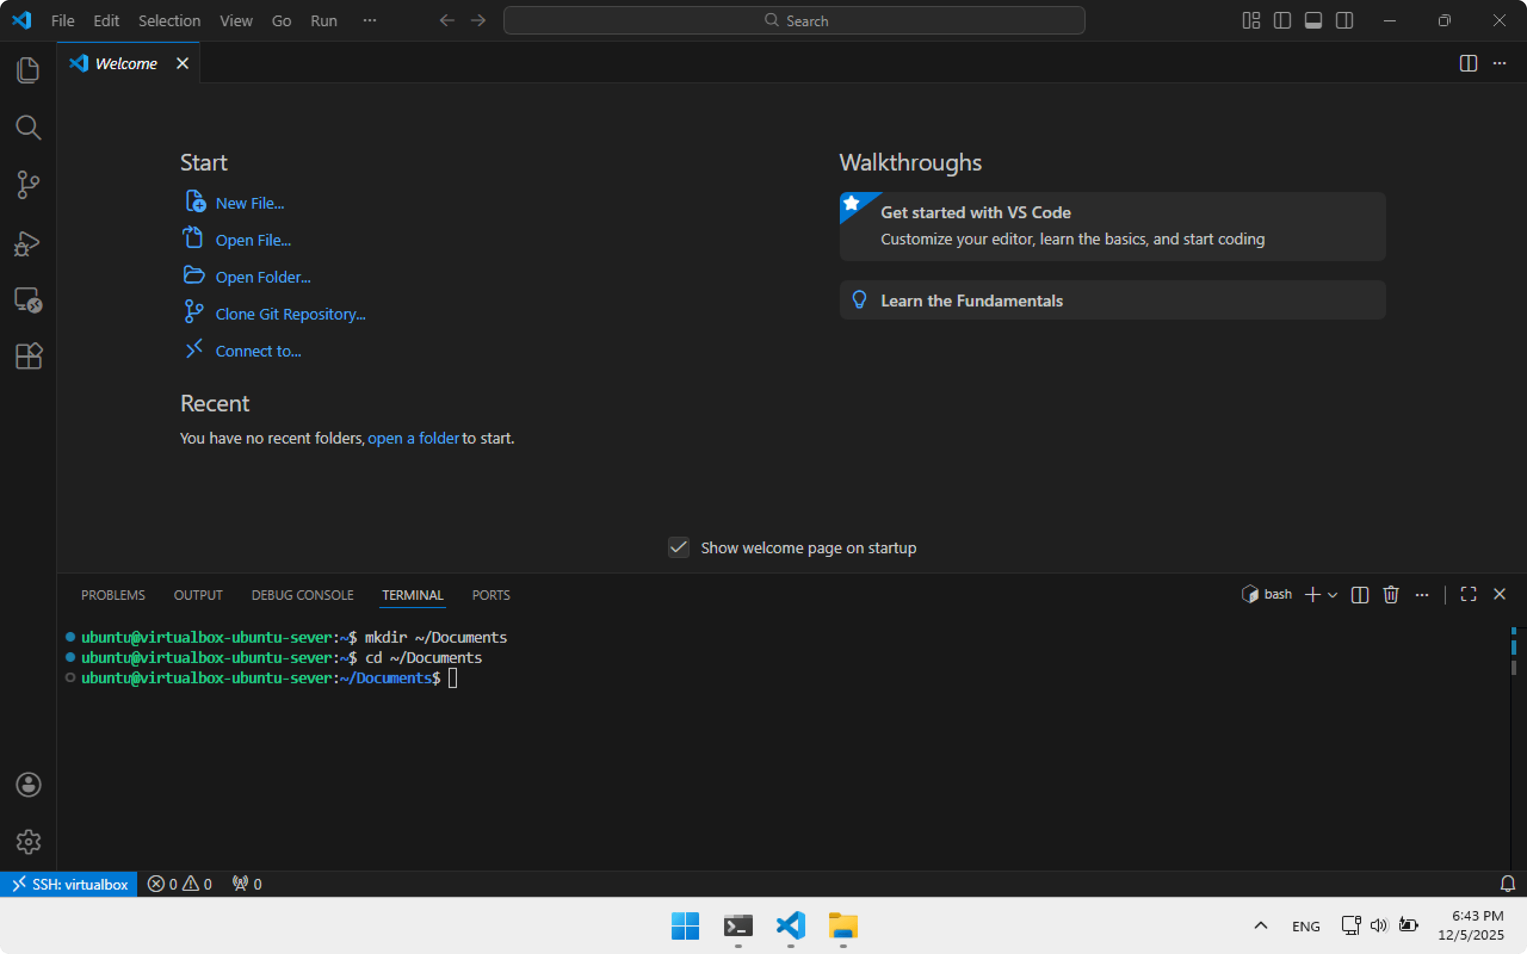
Task: Open the Source Control view
Action: point(28,185)
